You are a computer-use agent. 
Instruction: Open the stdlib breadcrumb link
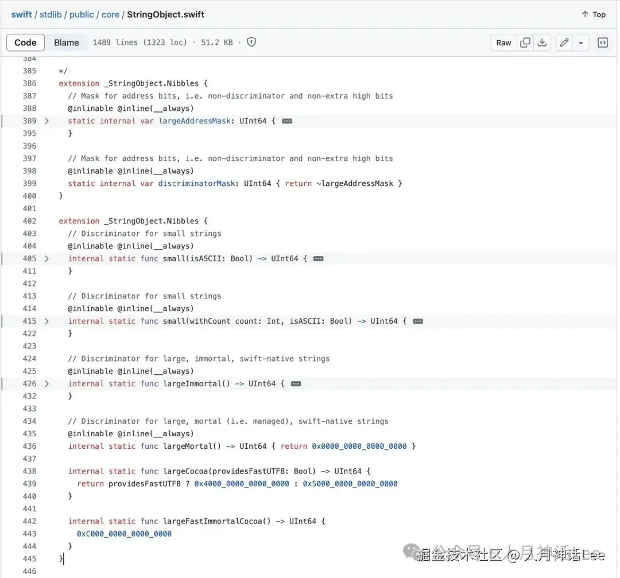pos(51,14)
